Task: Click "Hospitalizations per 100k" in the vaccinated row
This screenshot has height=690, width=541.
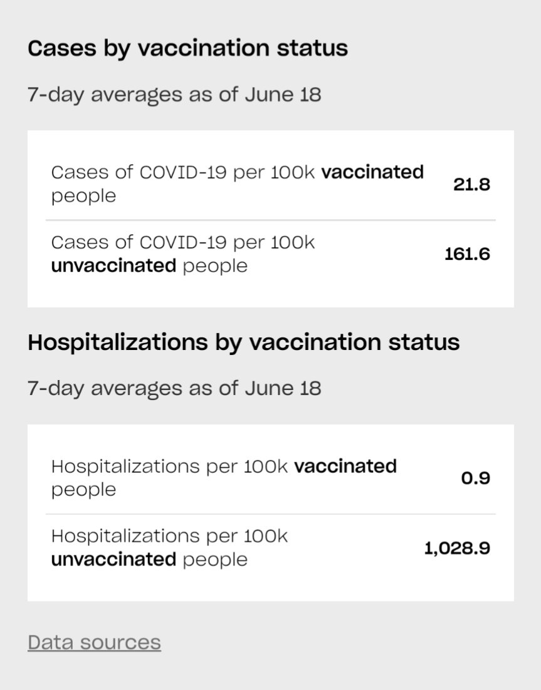Action: coord(169,466)
